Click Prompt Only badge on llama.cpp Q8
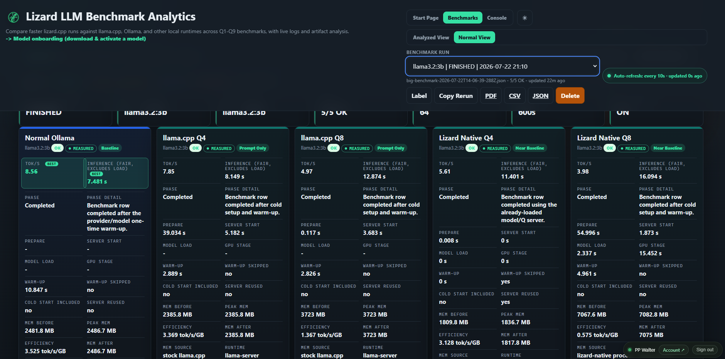The width and height of the screenshot is (725, 359). [x=391, y=148]
